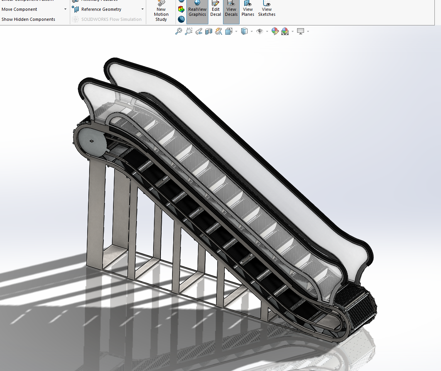Toggle RealView Graphics
This screenshot has height=371, width=441.
point(197,12)
